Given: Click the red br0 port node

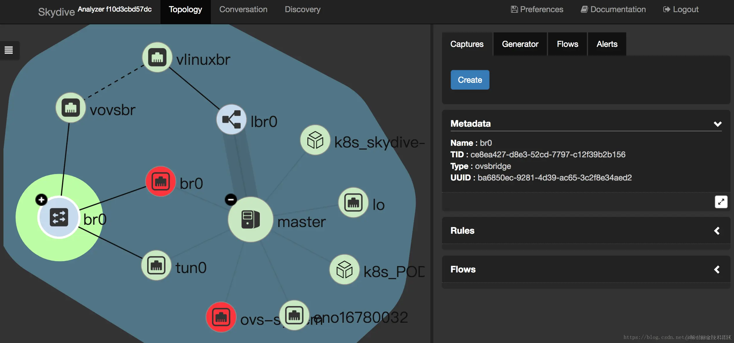Looking at the screenshot, I should (x=160, y=182).
